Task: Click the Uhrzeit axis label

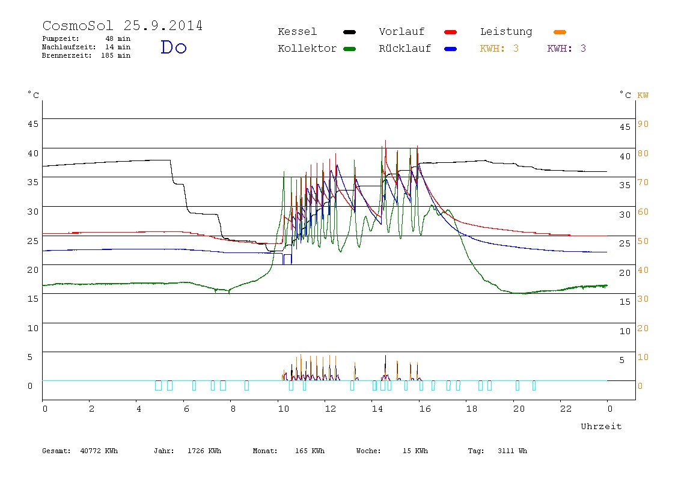Action: 601,426
